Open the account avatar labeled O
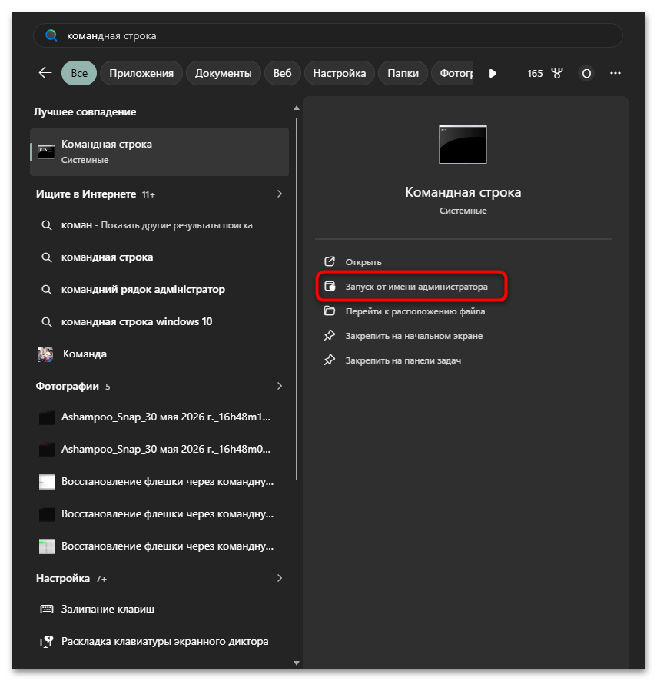Viewport: 657px width, 681px height. pyautogui.click(x=586, y=73)
